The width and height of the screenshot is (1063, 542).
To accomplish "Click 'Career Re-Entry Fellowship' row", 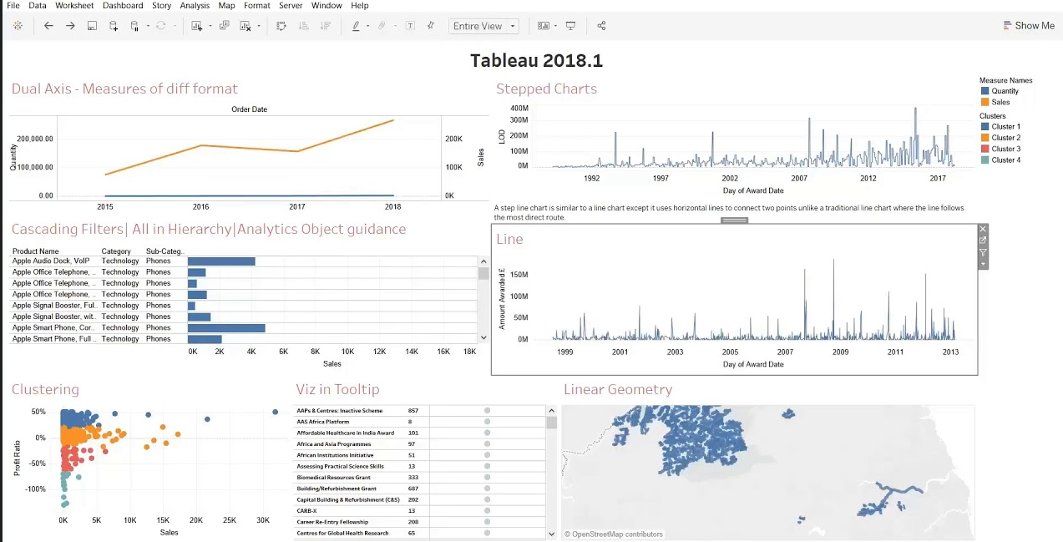I will [421, 521].
